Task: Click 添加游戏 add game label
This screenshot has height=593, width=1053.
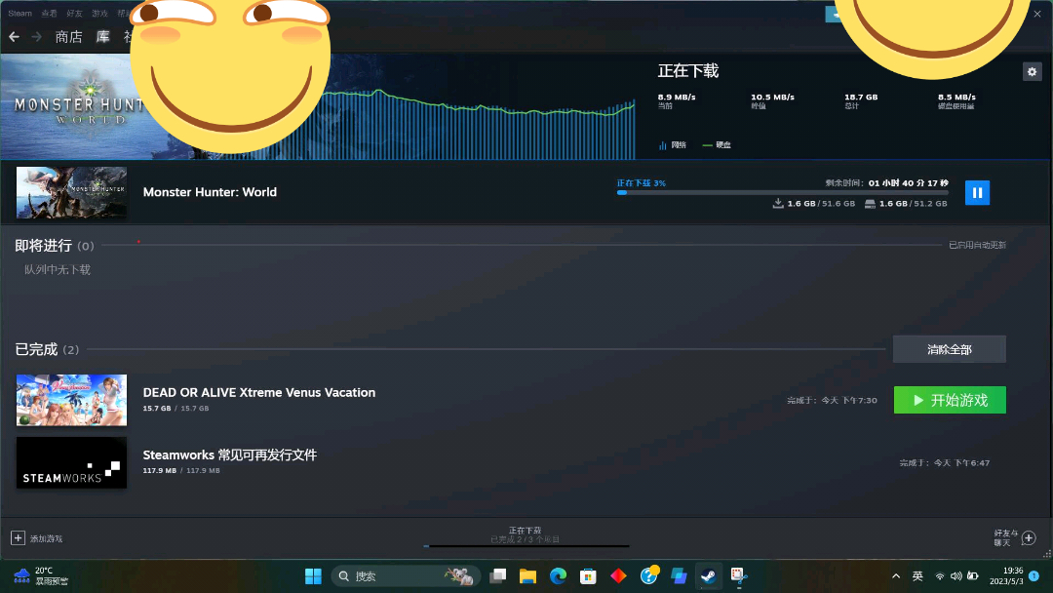Action: [x=47, y=538]
